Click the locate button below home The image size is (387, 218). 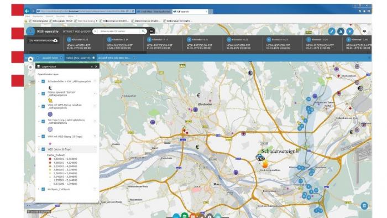pyautogui.click(x=30, y=67)
